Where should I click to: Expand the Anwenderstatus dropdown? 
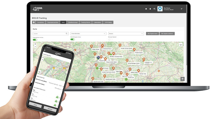click(x=88, y=34)
